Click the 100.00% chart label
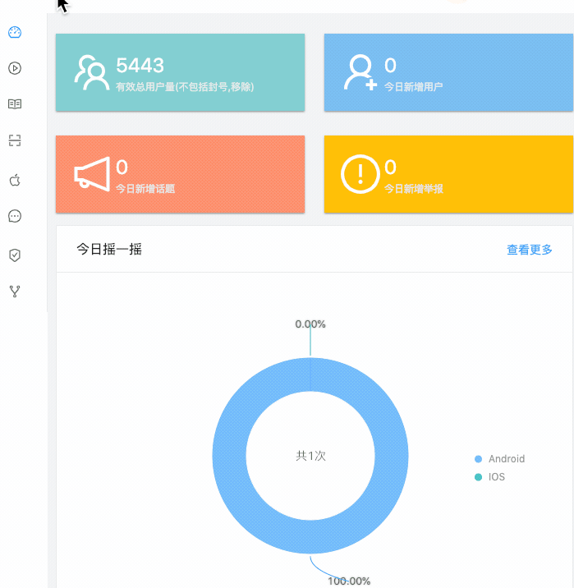This screenshot has width=574, height=588. [x=349, y=581]
